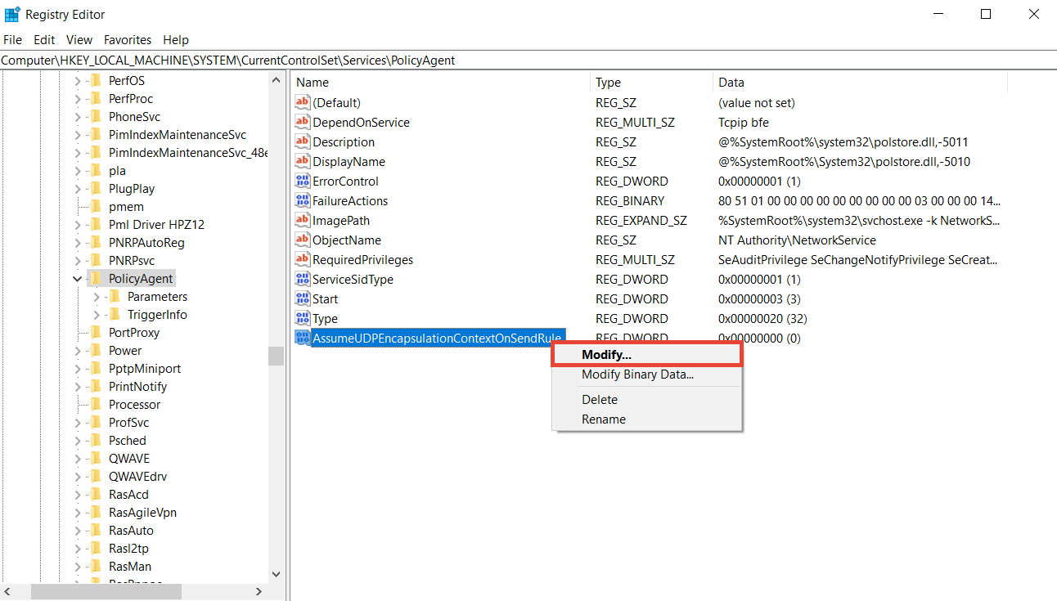Screen dimensions: 1057x601
Task: Click the ErrorControl DWORD value icon
Action: [303, 182]
